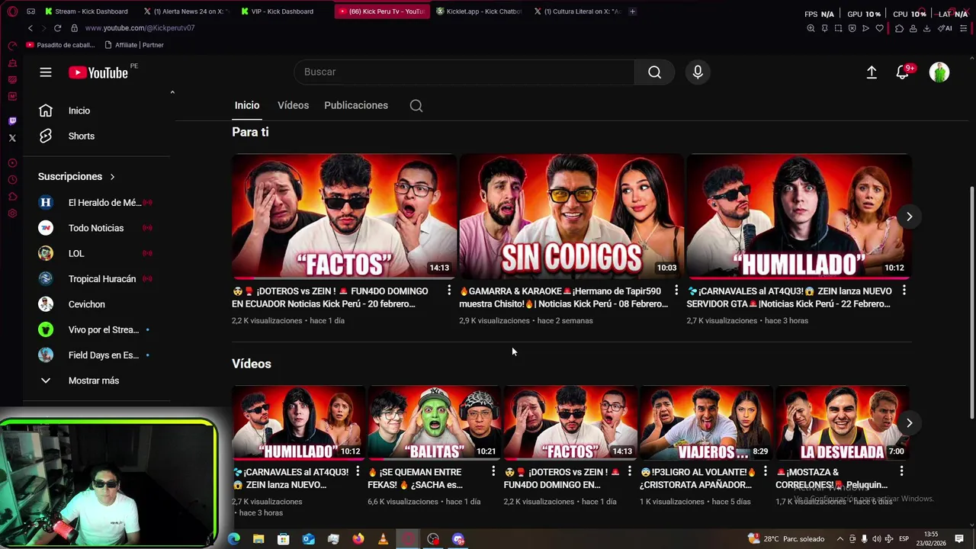The width and height of the screenshot is (976, 549).
Task: Open Pasadito de caball... bookmark
Action: point(60,45)
